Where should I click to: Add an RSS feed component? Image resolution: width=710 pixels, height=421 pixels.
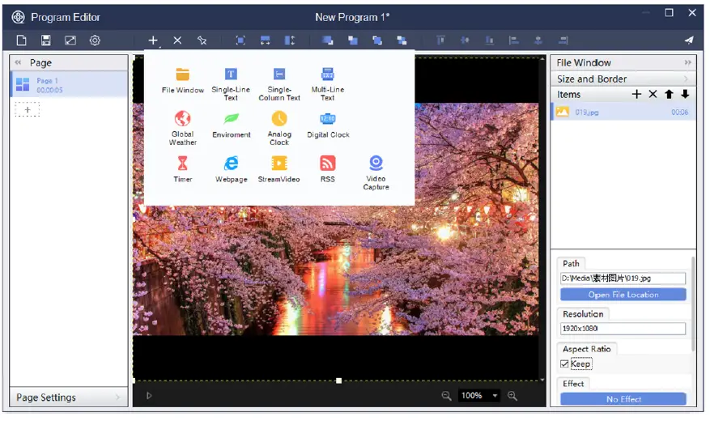[x=328, y=163]
